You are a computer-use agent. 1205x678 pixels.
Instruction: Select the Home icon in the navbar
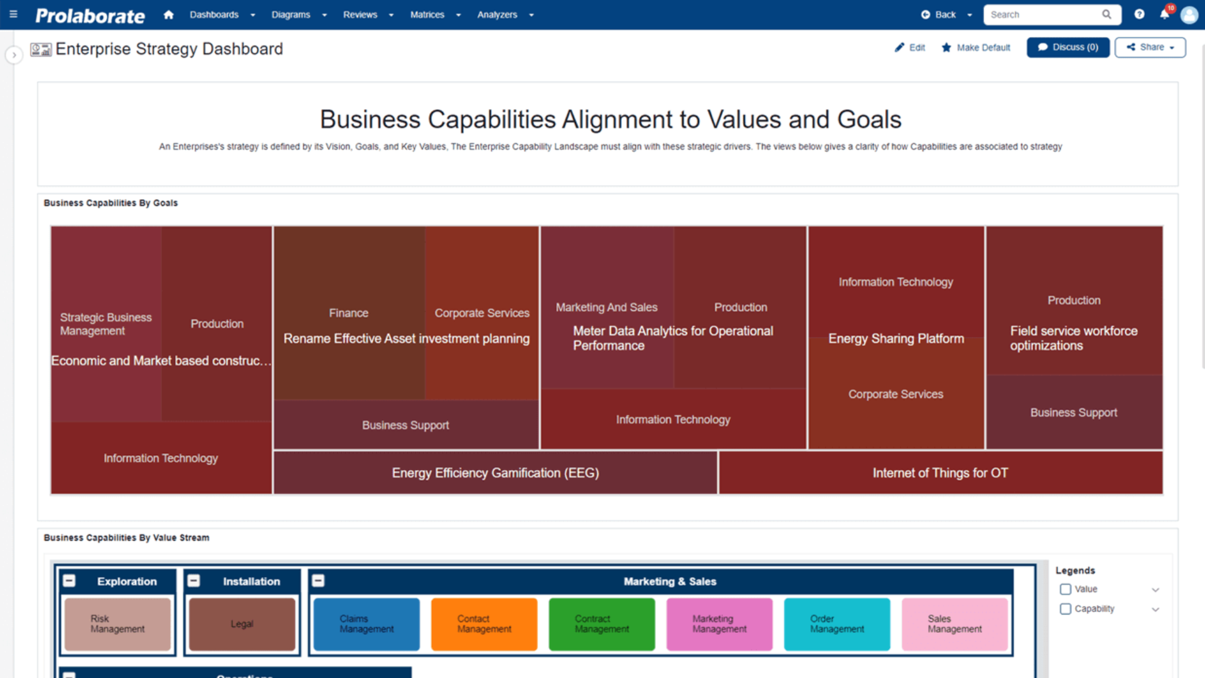[168, 14]
